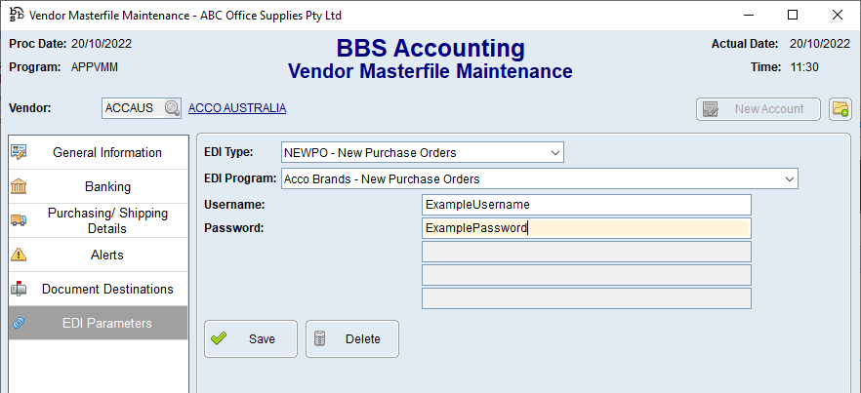
Task: Click the Alerts warning triangle icon
Action: [x=19, y=255]
